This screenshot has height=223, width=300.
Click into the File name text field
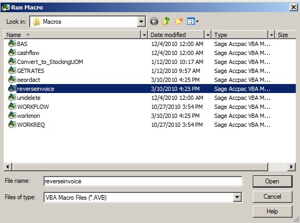pos(143,181)
